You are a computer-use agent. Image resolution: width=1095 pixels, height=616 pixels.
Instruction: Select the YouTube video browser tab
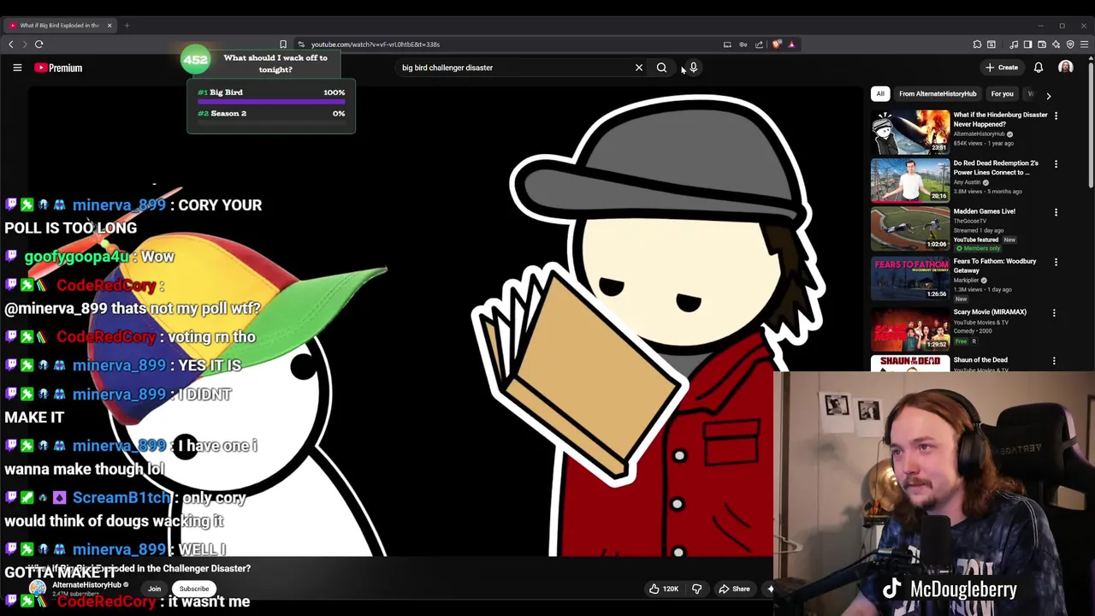click(60, 26)
